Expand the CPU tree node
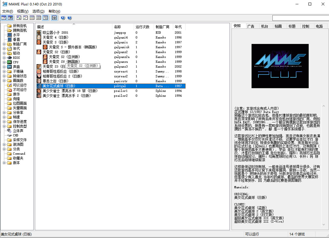The width and height of the screenshot is (329, 238). tap(4, 62)
